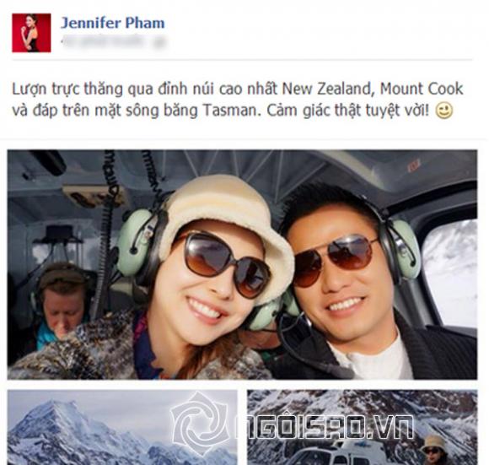The width and height of the screenshot is (489, 465).
Task: Click the person in a hat in the glacier photo
Action: [433, 450]
